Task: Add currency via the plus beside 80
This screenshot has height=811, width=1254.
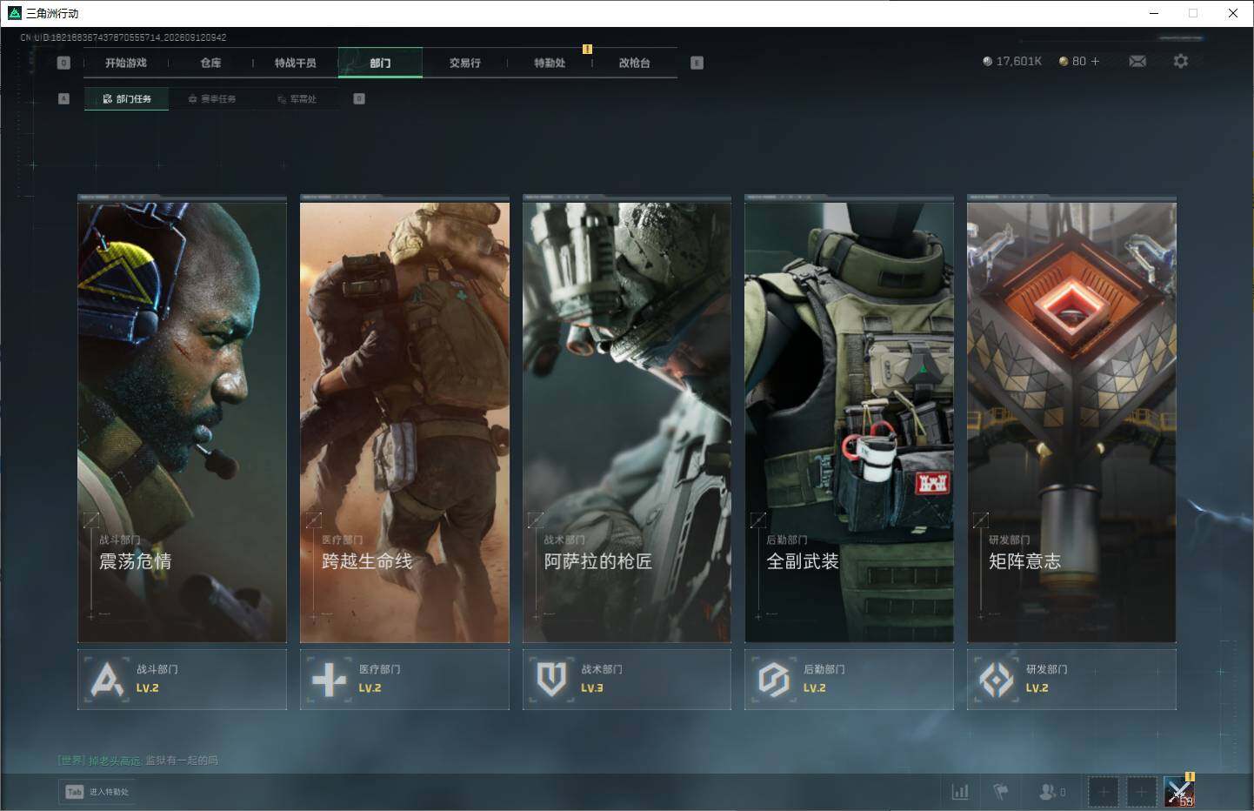Action: point(1095,61)
